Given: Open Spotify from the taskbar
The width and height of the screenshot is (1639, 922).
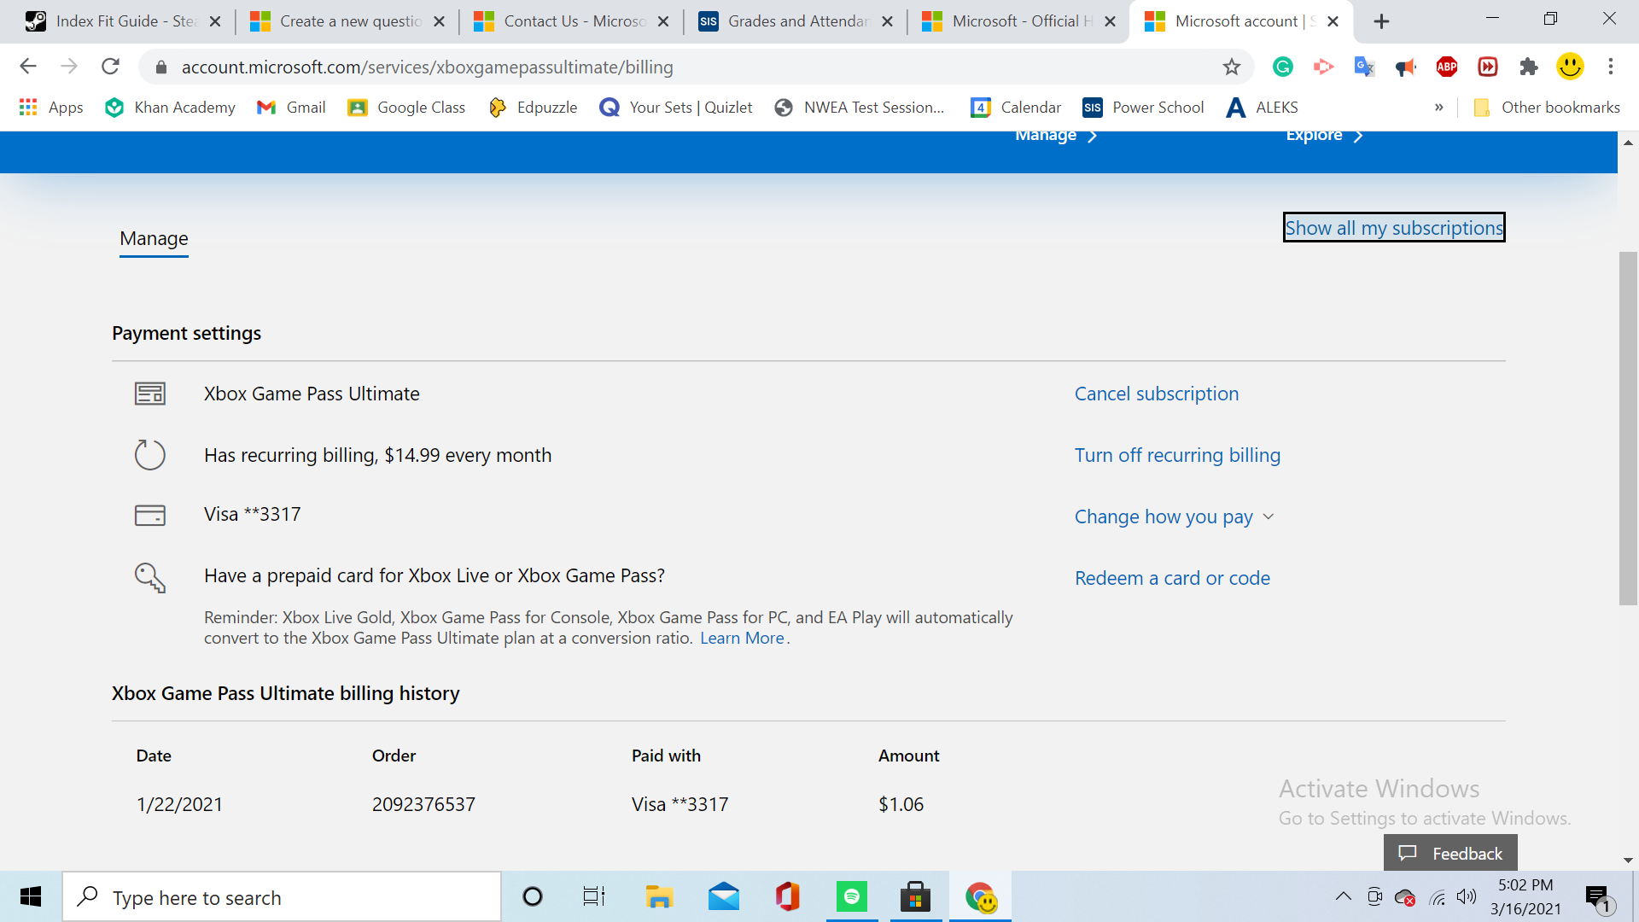Looking at the screenshot, I should (851, 896).
